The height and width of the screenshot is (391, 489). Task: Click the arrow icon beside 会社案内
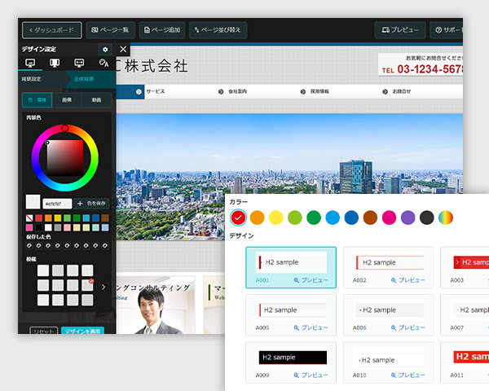[x=221, y=92]
